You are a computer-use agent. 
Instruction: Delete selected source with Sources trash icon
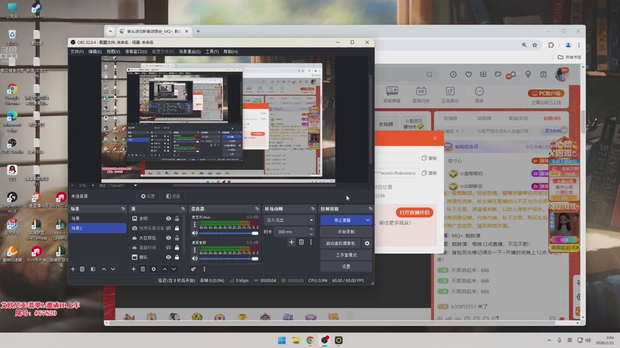pyautogui.click(x=143, y=269)
